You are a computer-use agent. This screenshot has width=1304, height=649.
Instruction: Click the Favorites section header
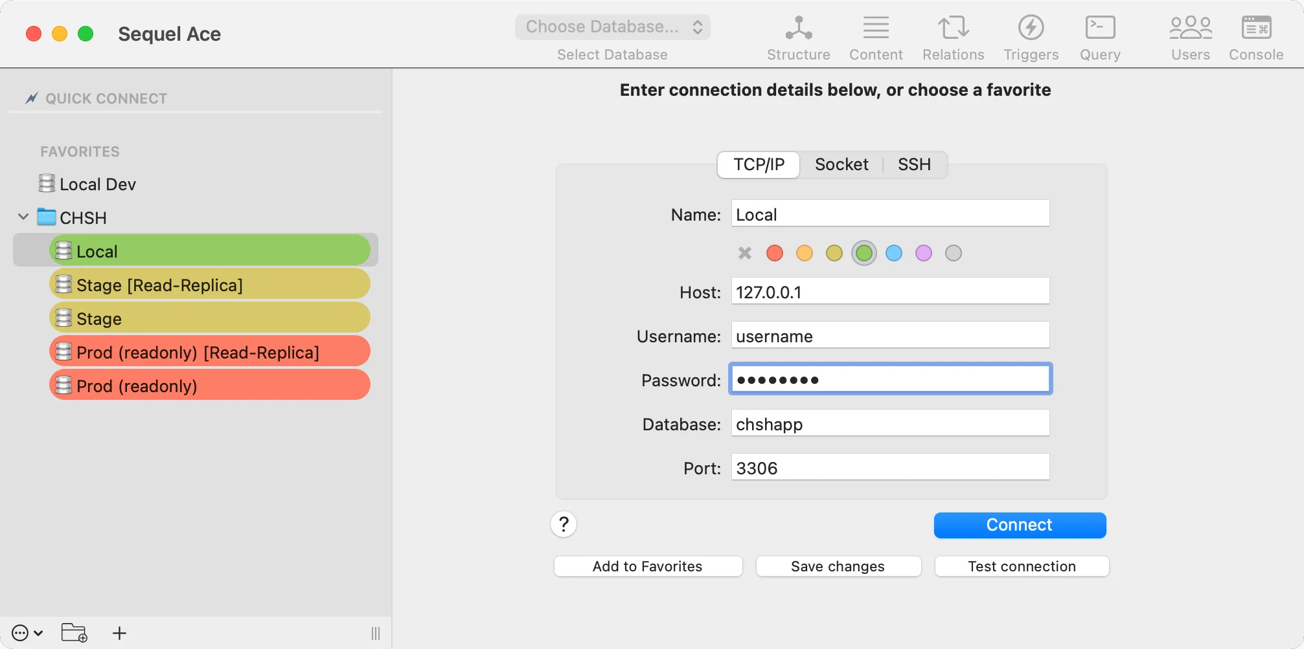click(80, 151)
